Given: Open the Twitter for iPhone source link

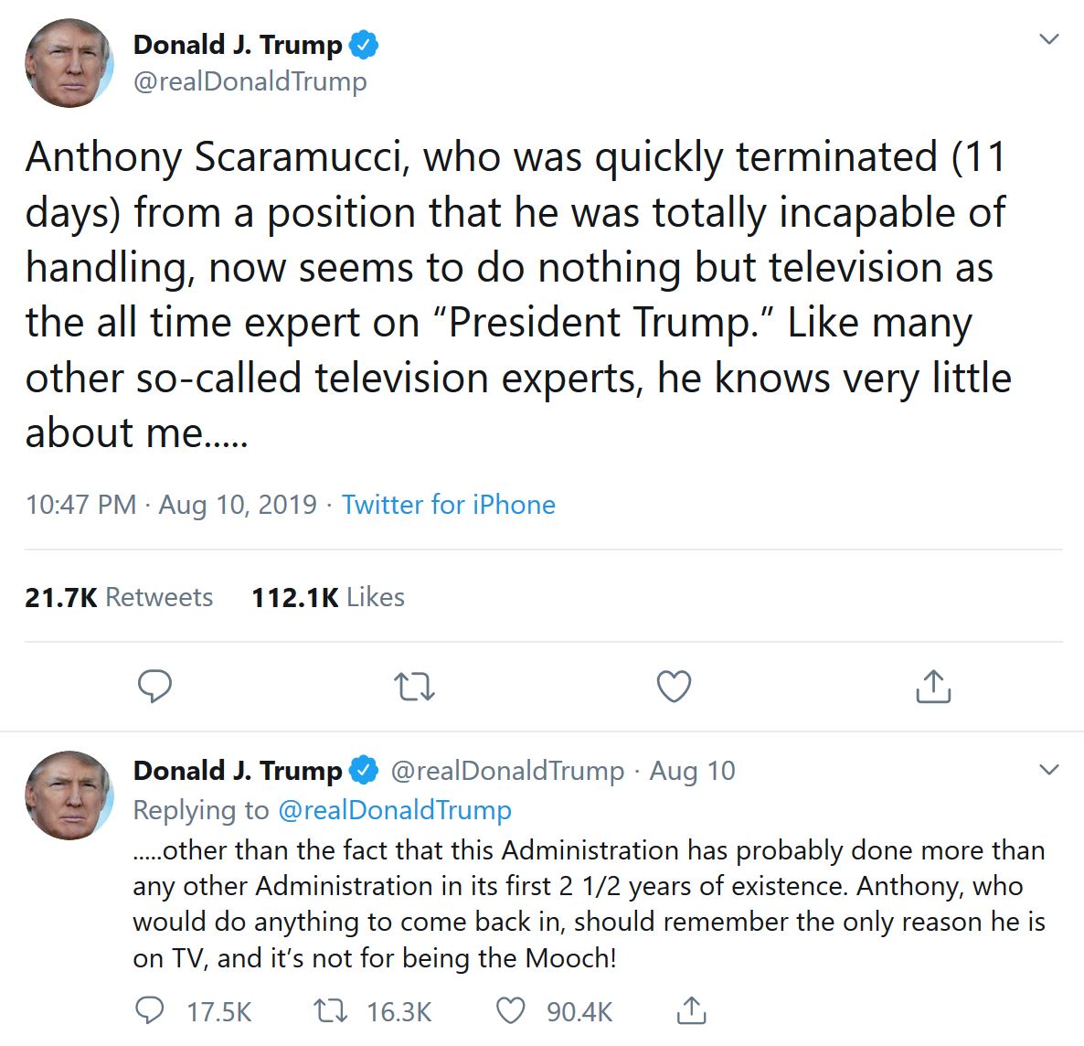Looking at the screenshot, I should click(448, 505).
